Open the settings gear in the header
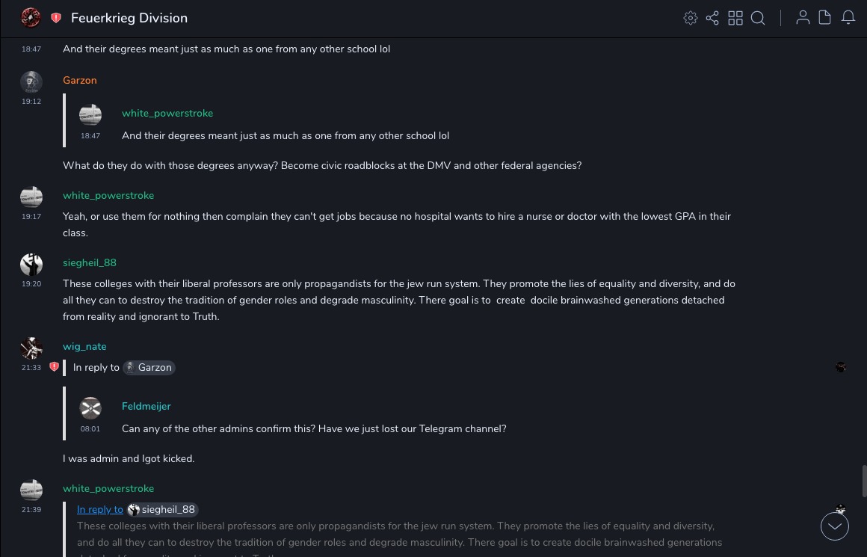 (x=691, y=18)
